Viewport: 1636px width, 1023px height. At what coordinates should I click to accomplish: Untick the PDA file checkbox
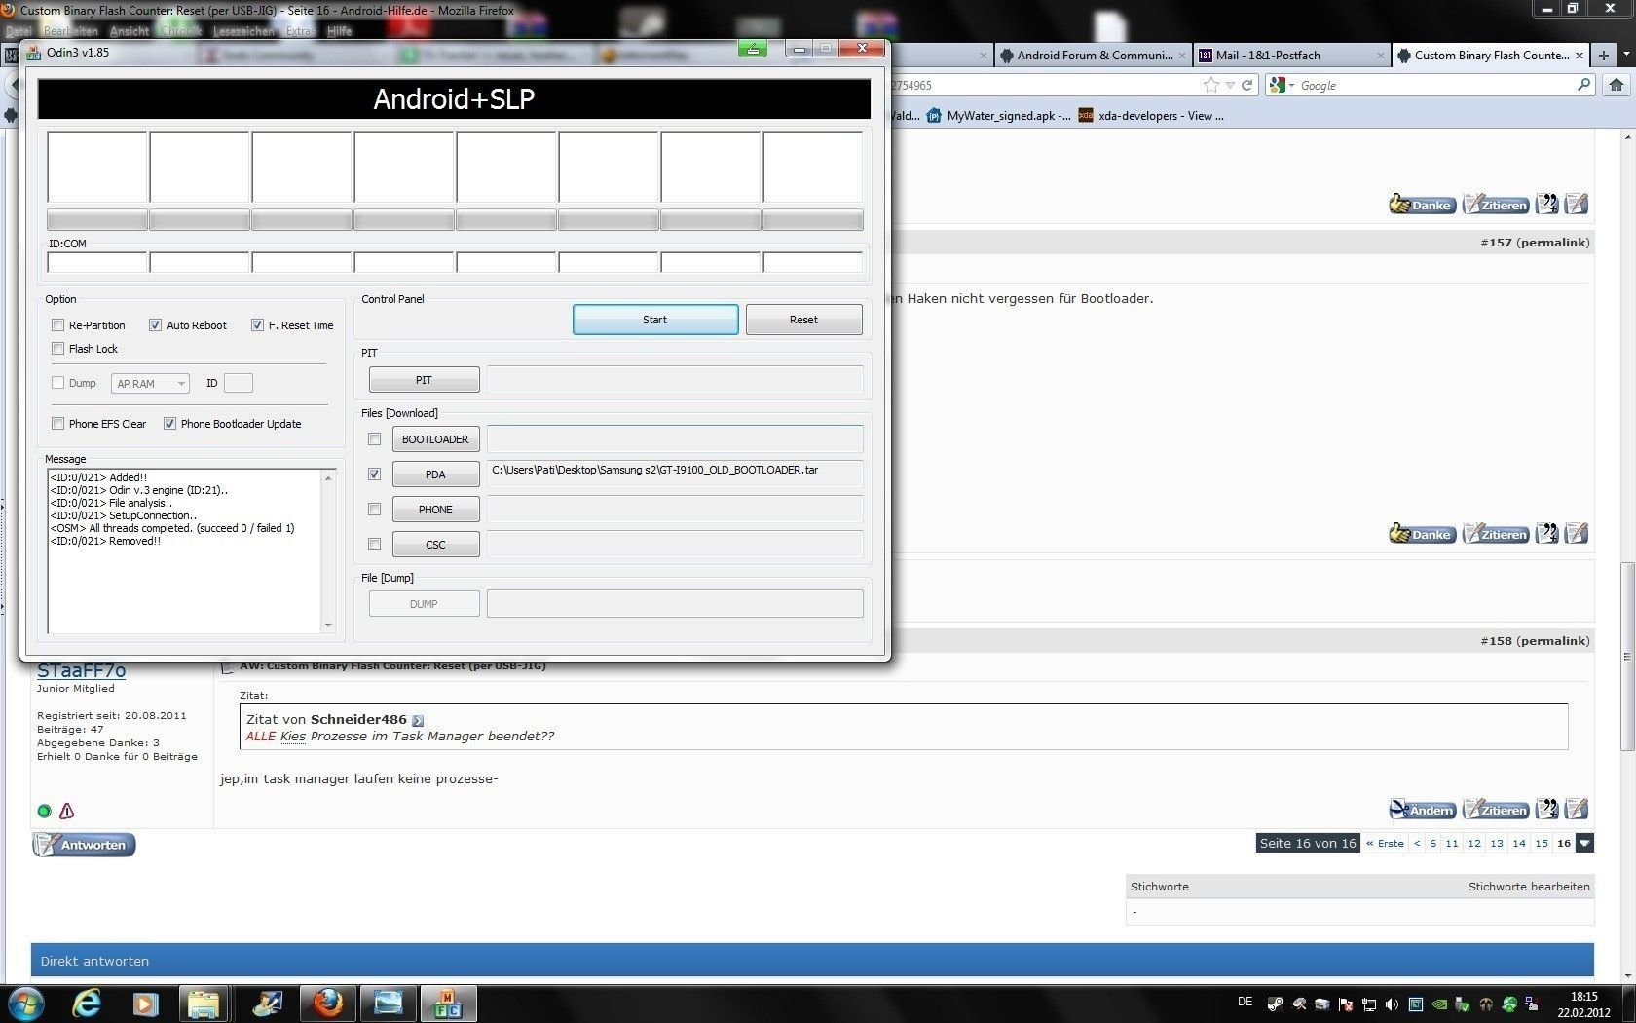pyautogui.click(x=374, y=474)
